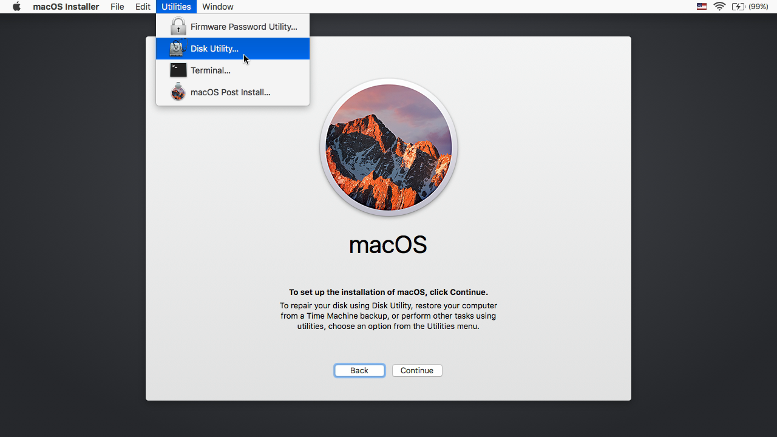Click the Wi-Fi status icon
777x437 pixels.
(x=720, y=7)
